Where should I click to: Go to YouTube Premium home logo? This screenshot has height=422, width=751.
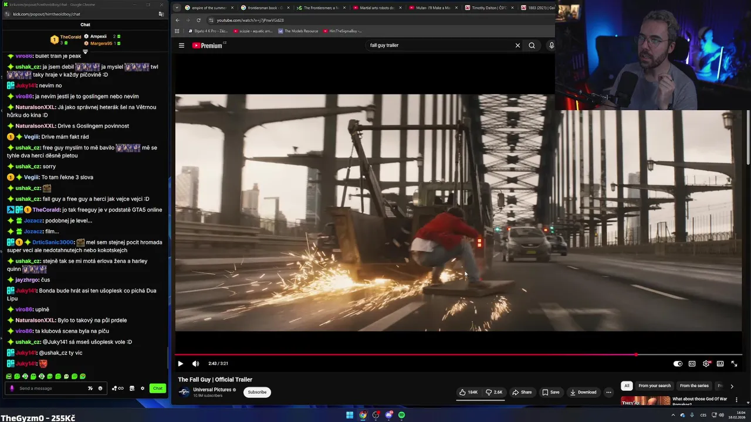208,45
